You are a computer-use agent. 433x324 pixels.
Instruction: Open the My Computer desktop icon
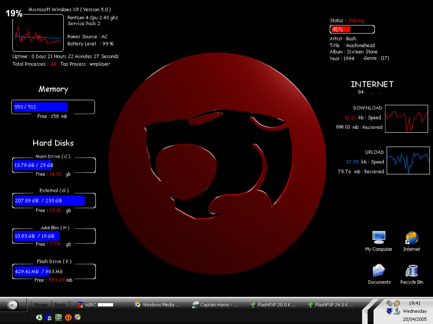(x=378, y=241)
